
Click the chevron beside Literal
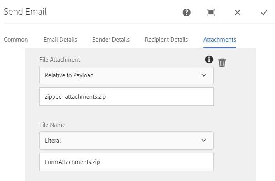204,140
